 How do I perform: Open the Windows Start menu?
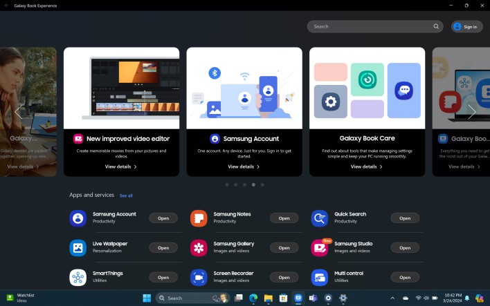[x=147, y=298]
